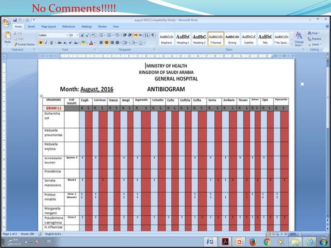Center the text alignment
331x248 pixels.
pos(106,43)
